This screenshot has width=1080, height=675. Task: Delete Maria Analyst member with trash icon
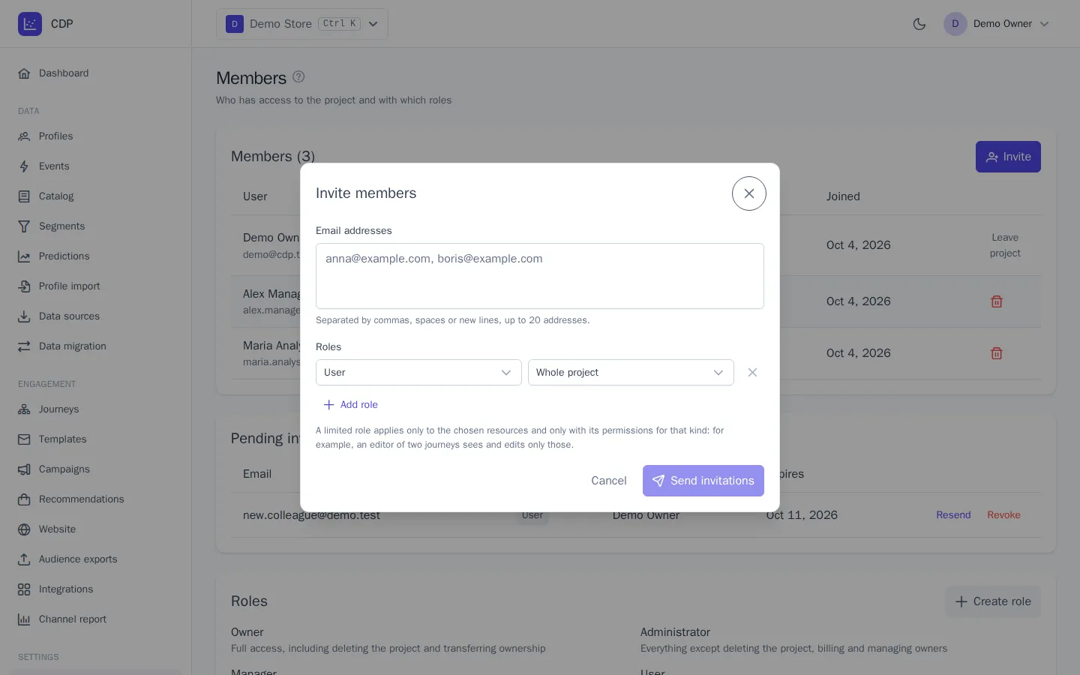997,353
